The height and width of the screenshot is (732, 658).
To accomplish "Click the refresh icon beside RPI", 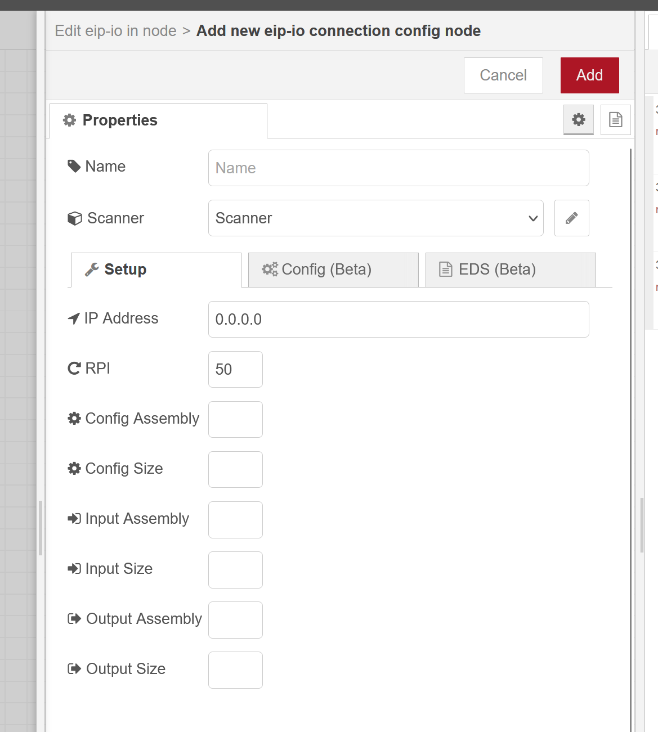I will [x=74, y=368].
